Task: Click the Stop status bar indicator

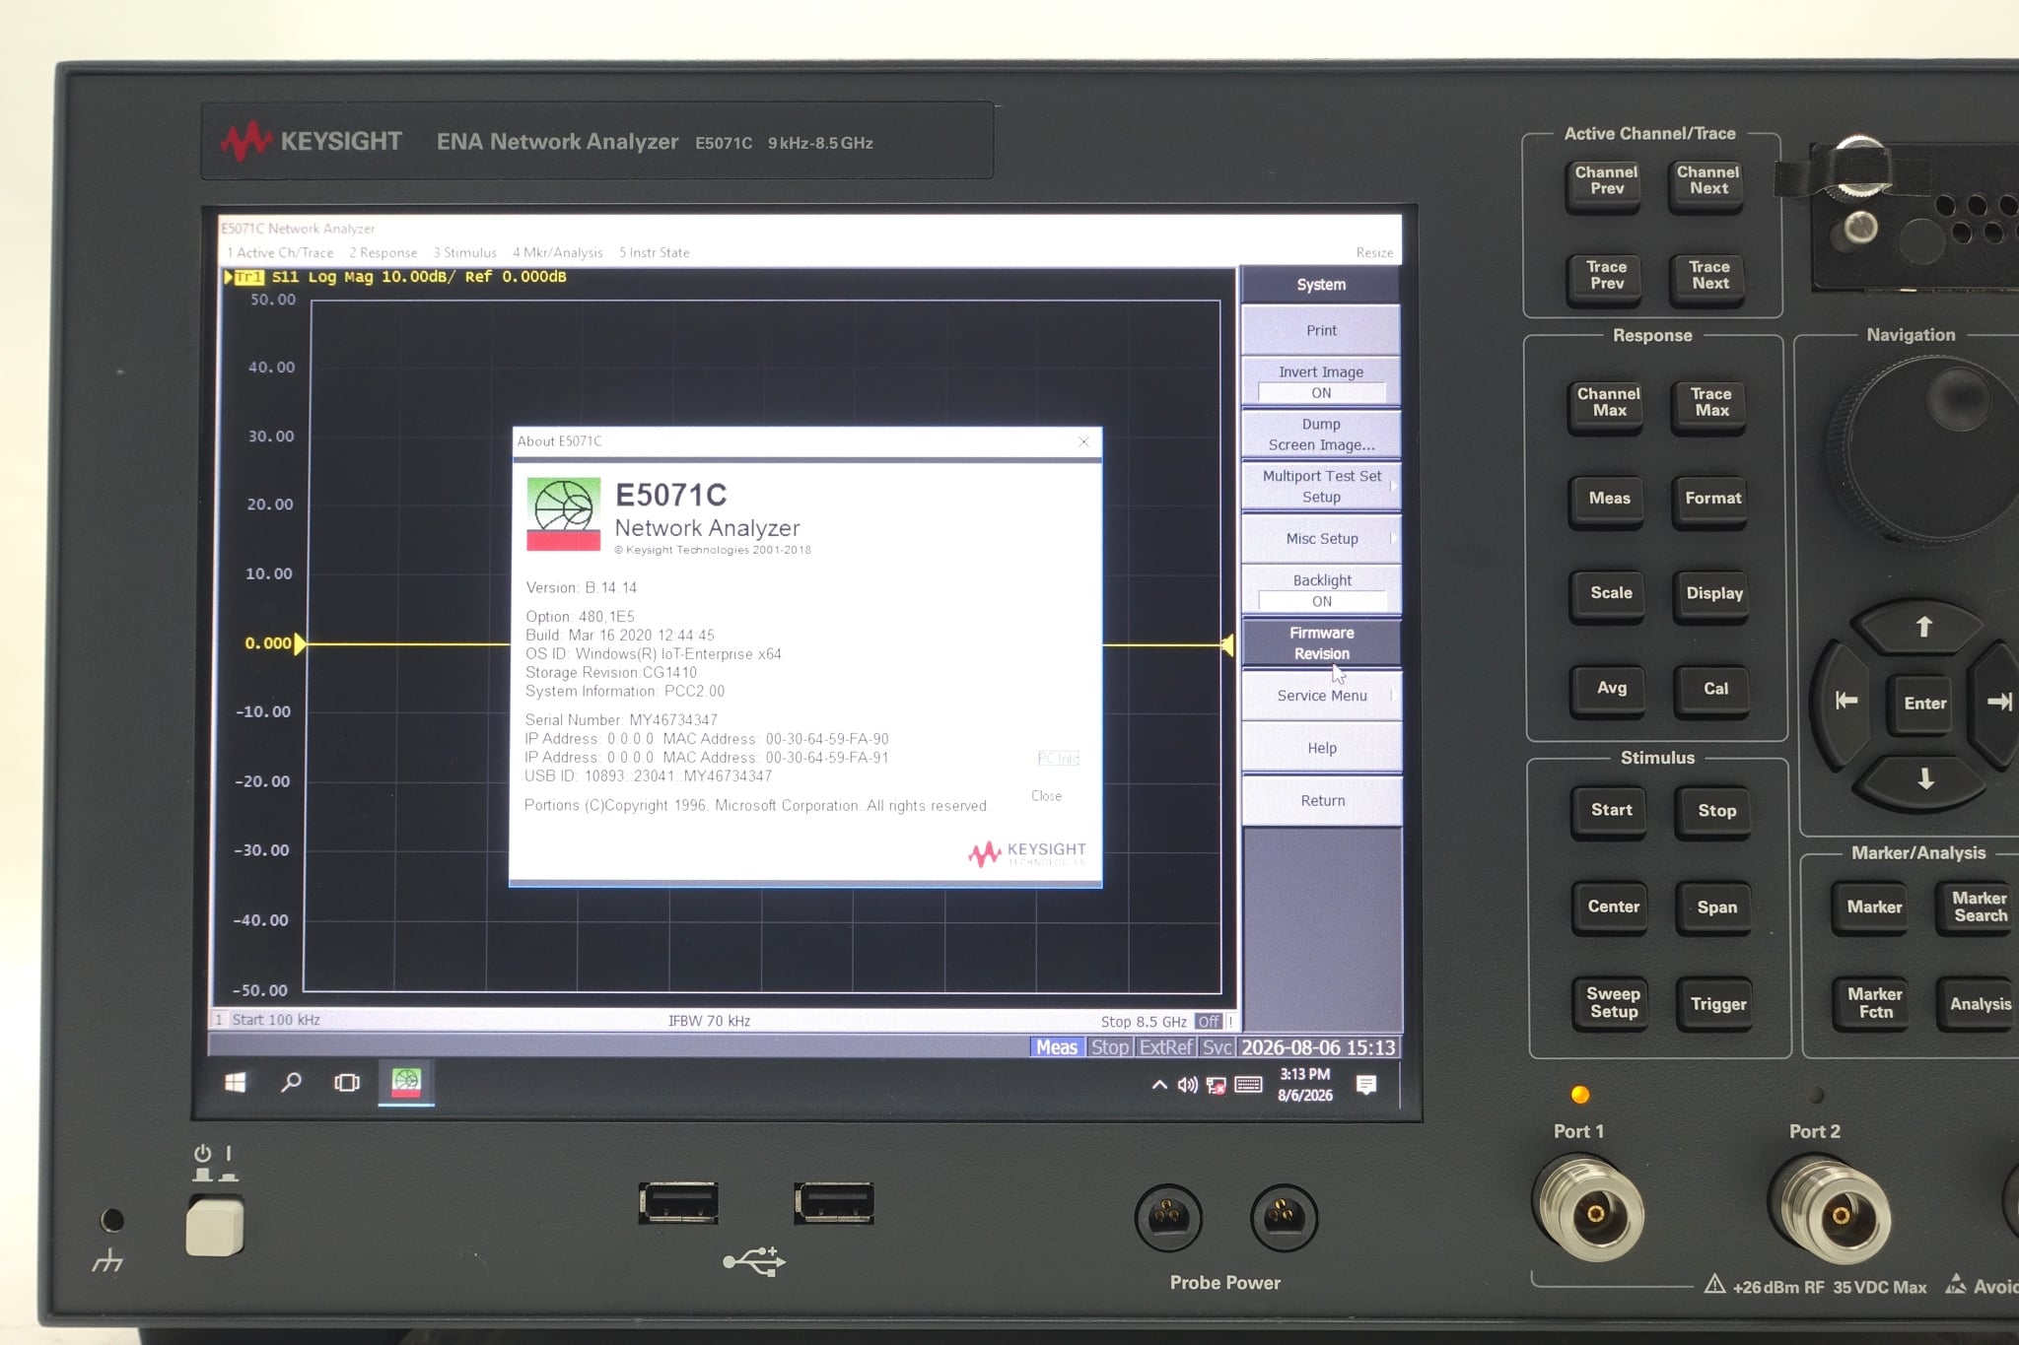Action: point(1110,1047)
